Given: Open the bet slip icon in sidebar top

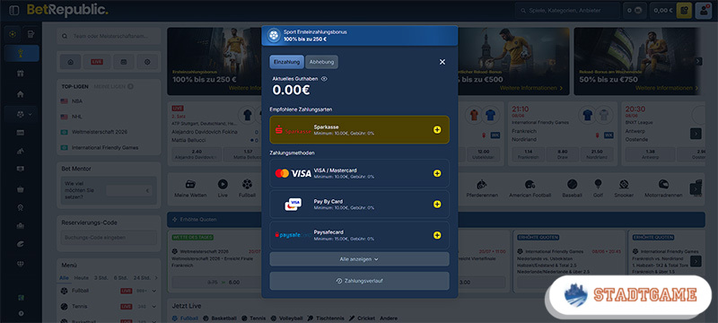Looking at the screenshot, I should (31, 34).
